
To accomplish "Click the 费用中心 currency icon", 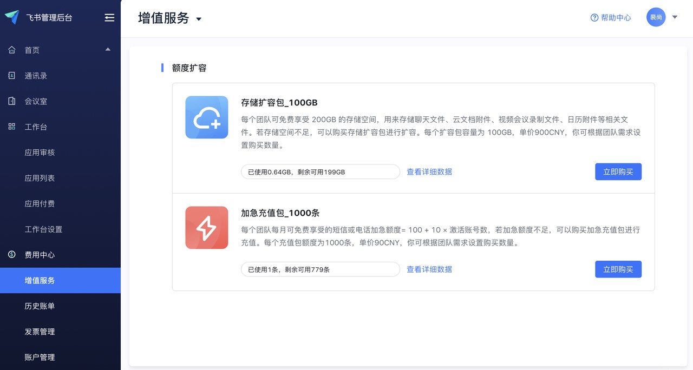I will point(11,255).
